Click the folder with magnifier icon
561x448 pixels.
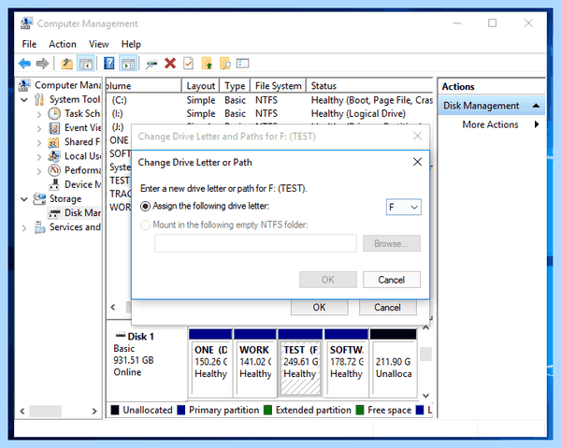(225, 64)
